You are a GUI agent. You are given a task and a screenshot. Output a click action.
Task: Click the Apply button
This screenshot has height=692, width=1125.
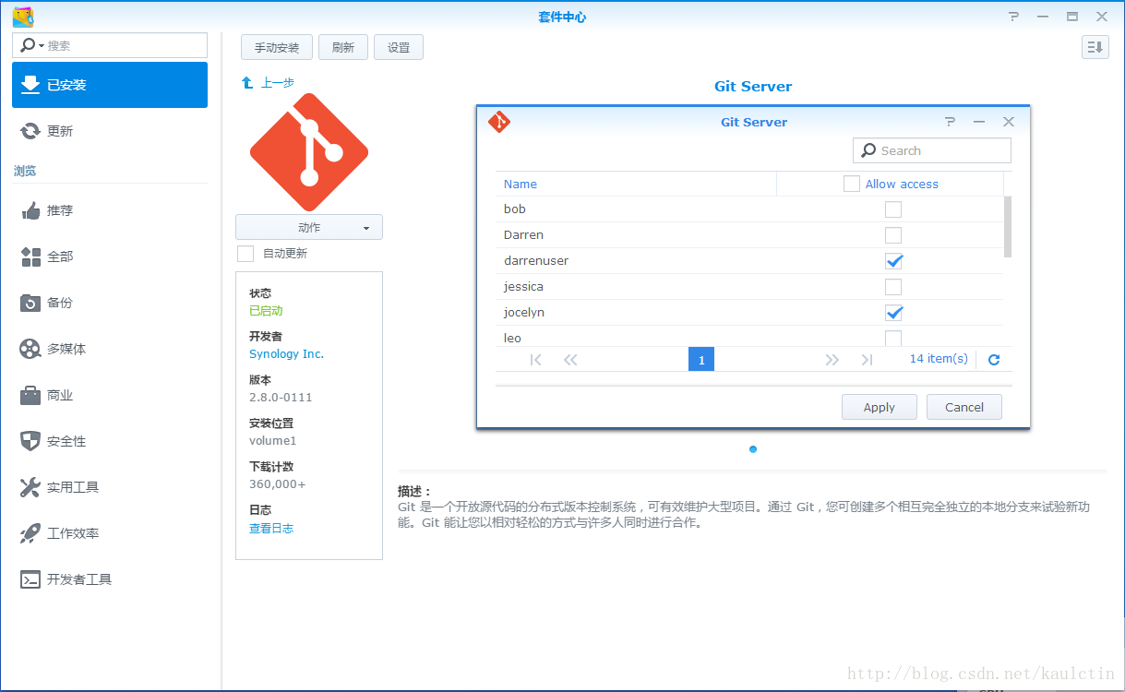point(880,407)
